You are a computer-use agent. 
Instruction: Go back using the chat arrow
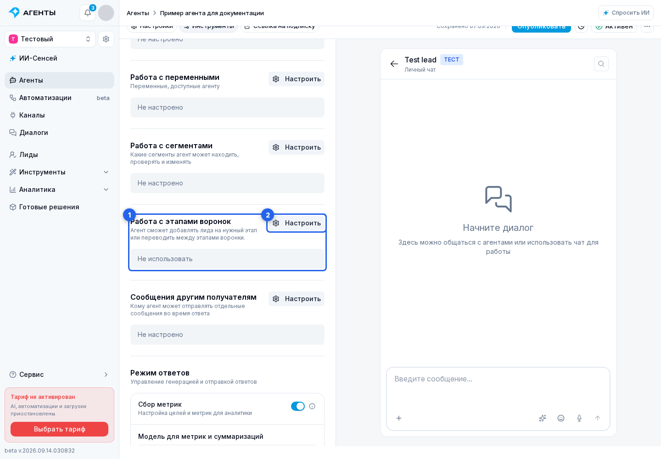394,64
